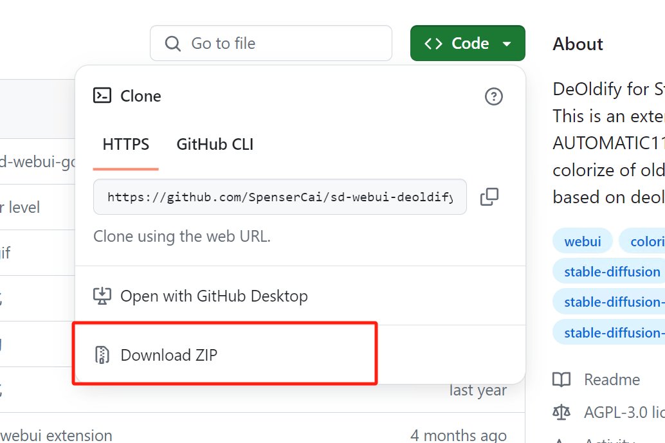Switch to the GitHub CLI tab
665x443 pixels.
click(215, 145)
